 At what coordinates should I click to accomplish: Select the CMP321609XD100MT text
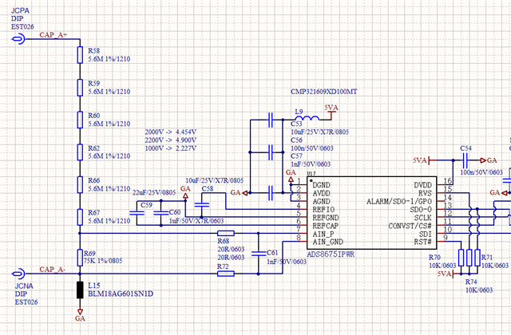point(323,92)
